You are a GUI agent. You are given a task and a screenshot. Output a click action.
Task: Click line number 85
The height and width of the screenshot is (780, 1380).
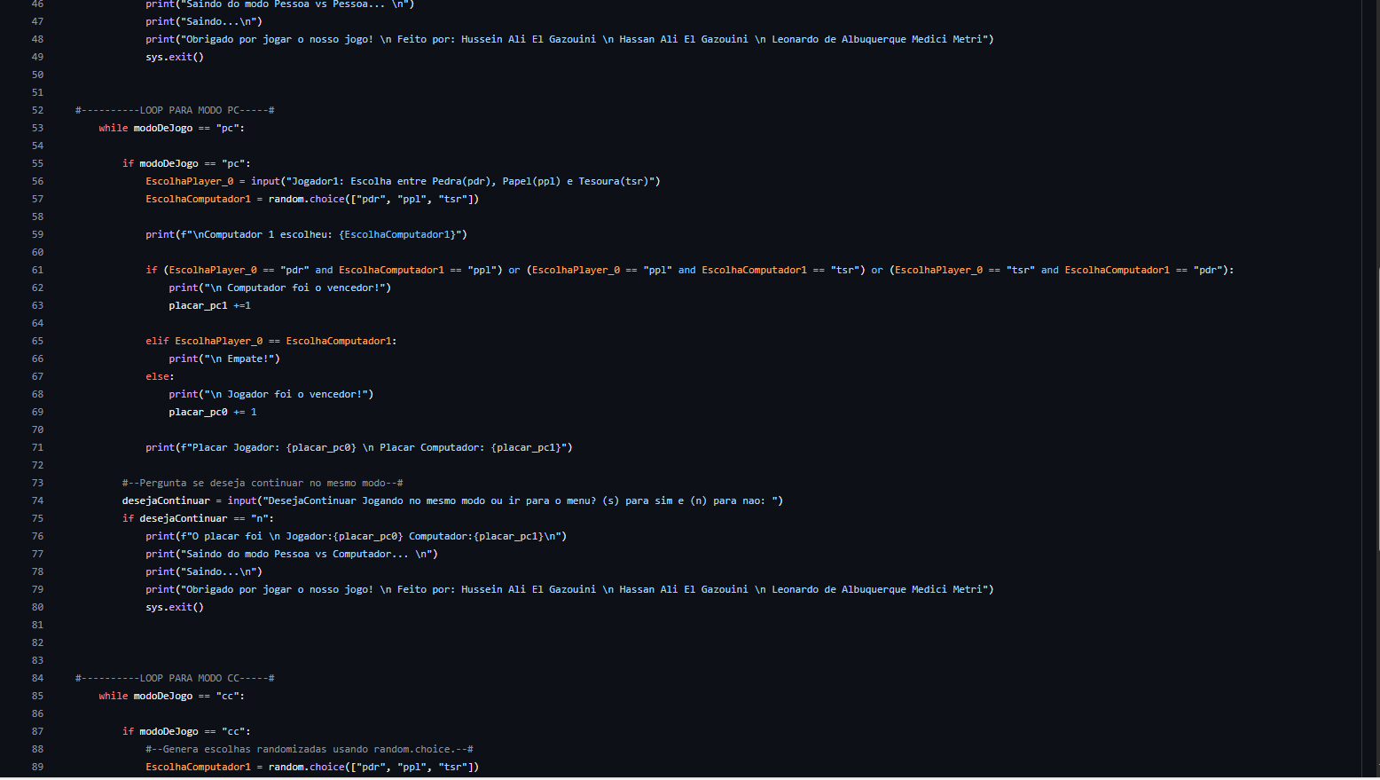pos(37,696)
